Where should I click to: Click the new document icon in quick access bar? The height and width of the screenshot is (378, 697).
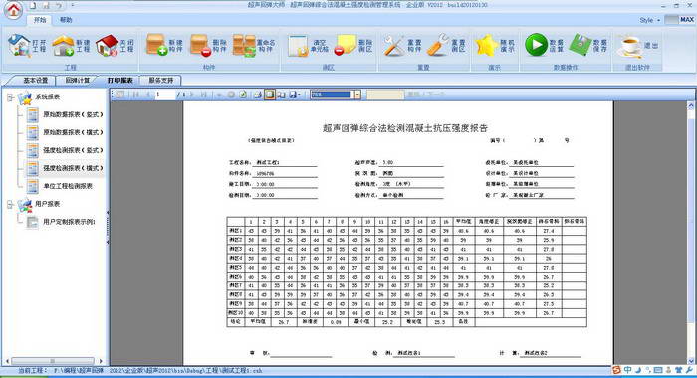pyautogui.click(x=33, y=5)
